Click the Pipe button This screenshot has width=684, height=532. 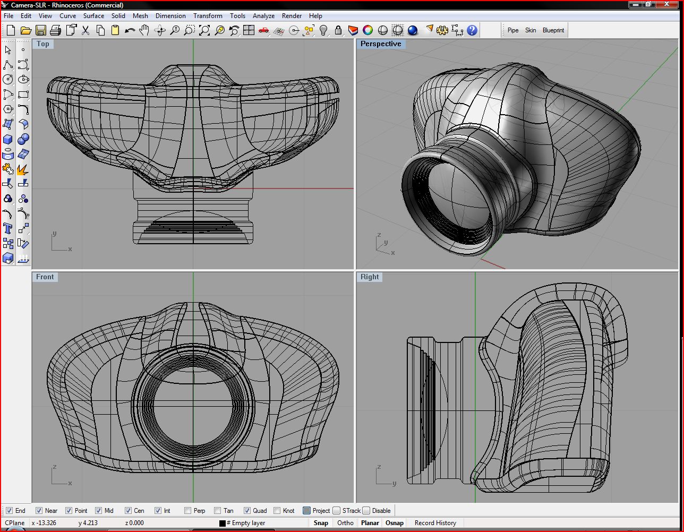(x=512, y=30)
